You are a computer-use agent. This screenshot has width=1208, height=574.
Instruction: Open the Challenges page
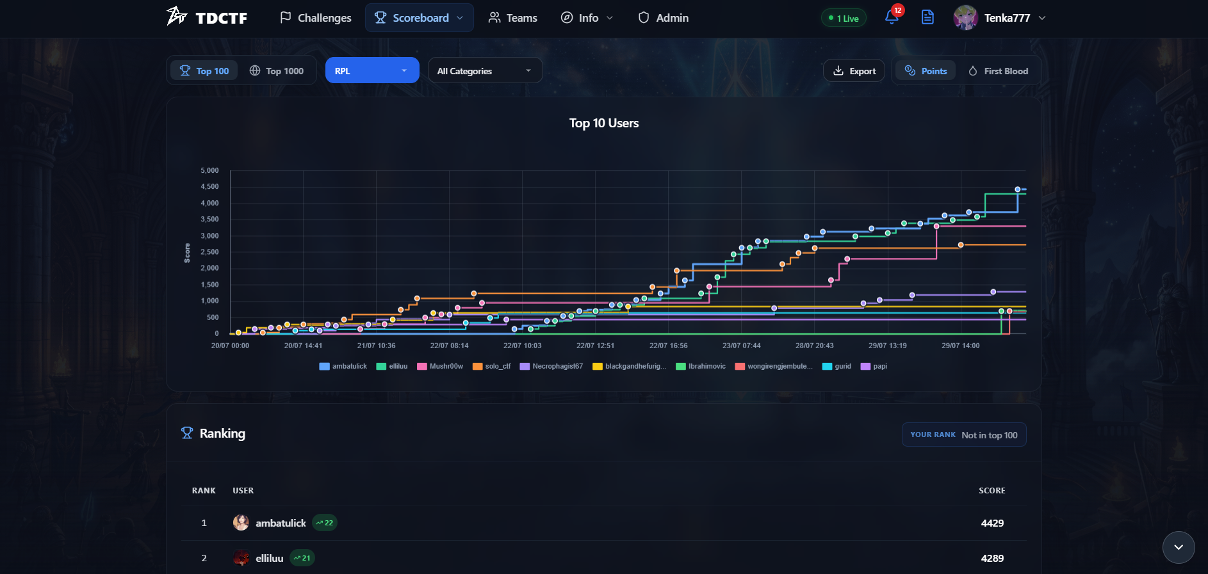click(x=316, y=18)
